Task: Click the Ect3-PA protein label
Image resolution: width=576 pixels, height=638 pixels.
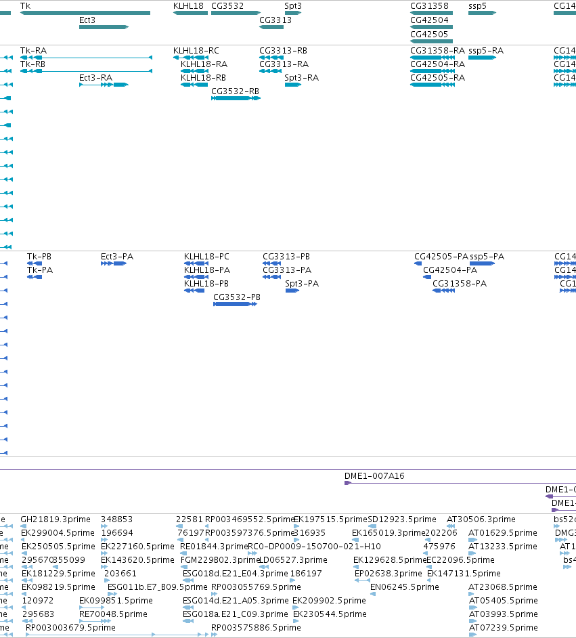Action: [117, 256]
